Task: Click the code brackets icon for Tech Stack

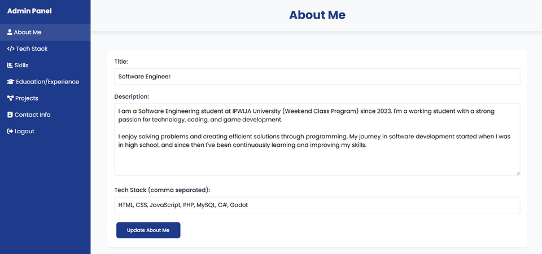Action: 11,49
